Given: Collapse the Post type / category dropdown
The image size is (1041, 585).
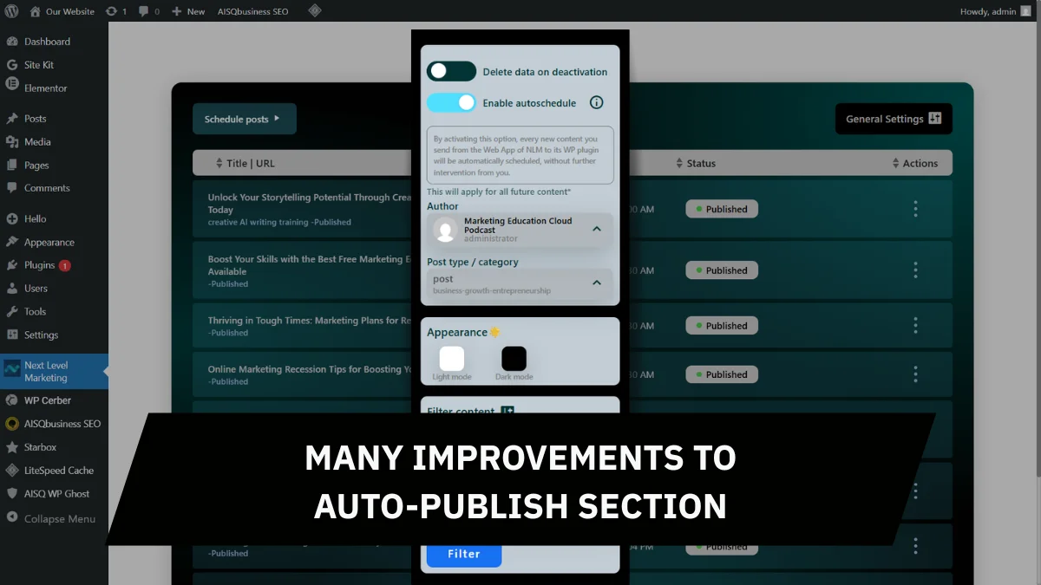Looking at the screenshot, I should click(x=597, y=283).
